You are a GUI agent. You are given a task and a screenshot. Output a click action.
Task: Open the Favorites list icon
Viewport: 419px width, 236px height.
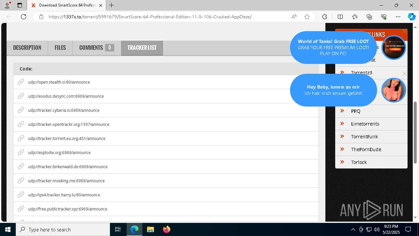pyautogui.click(x=355, y=17)
